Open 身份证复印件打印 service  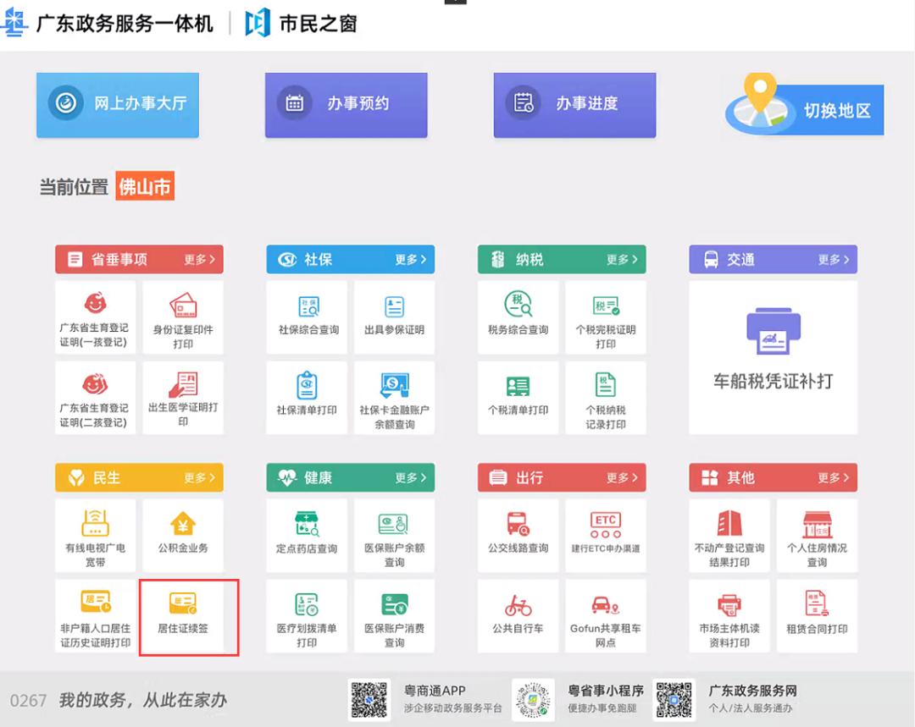coord(183,317)
